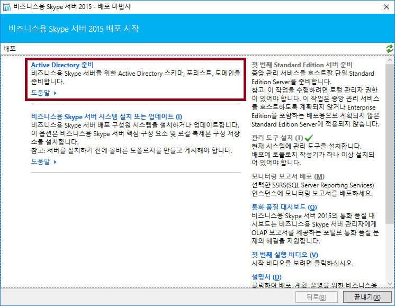Image resolution: width=395 pixels, height=306 pixels.
Task: Open 통화 품질 대시보드 (Q) link
Action: 284,207
